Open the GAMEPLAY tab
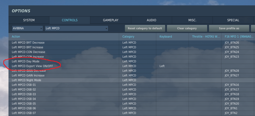 click(111, 20)
